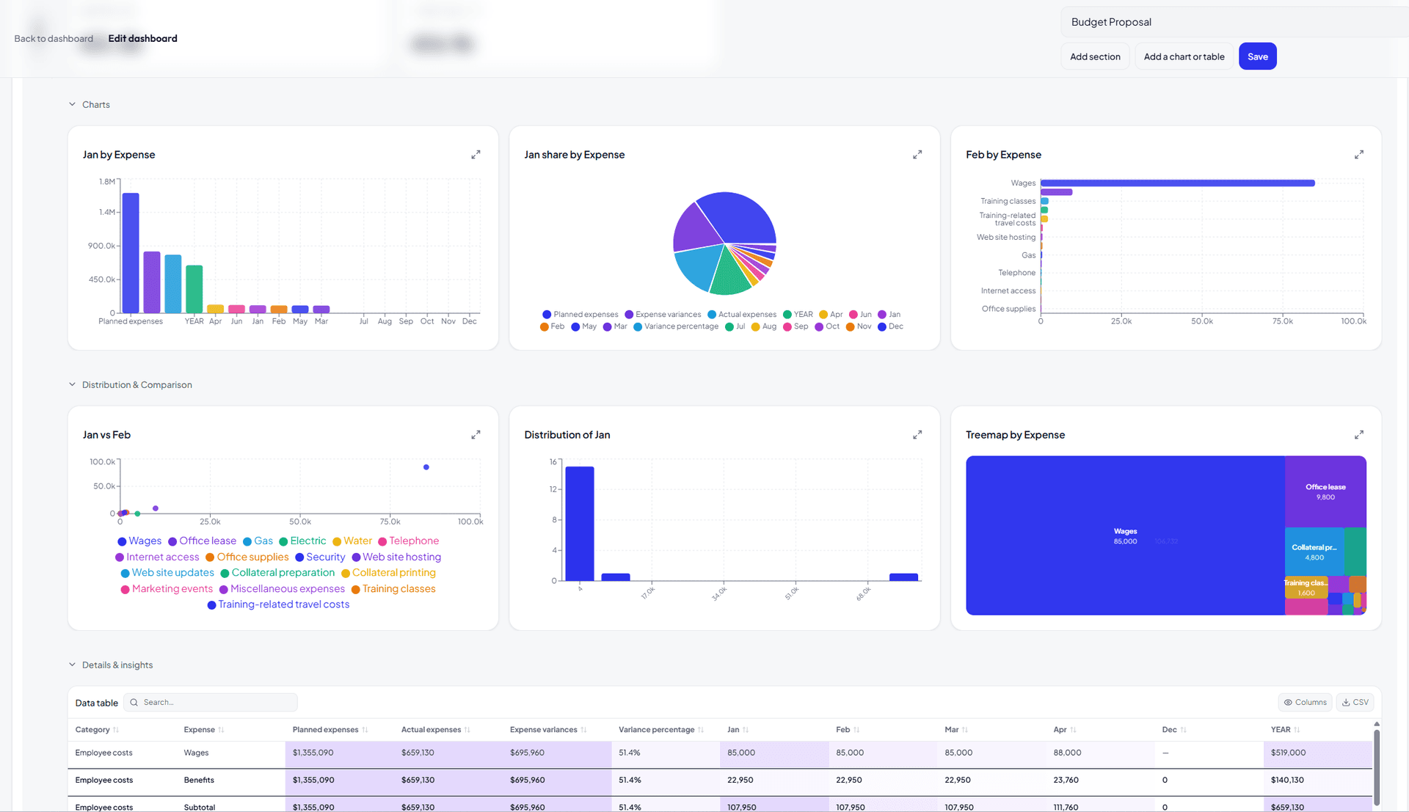Toggle Training classes in the scatter legend
The image size is (1409, 812).
pos(399,589)
